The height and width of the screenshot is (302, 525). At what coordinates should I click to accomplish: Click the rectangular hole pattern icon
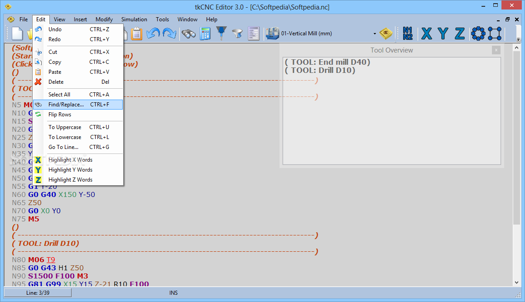495,34
